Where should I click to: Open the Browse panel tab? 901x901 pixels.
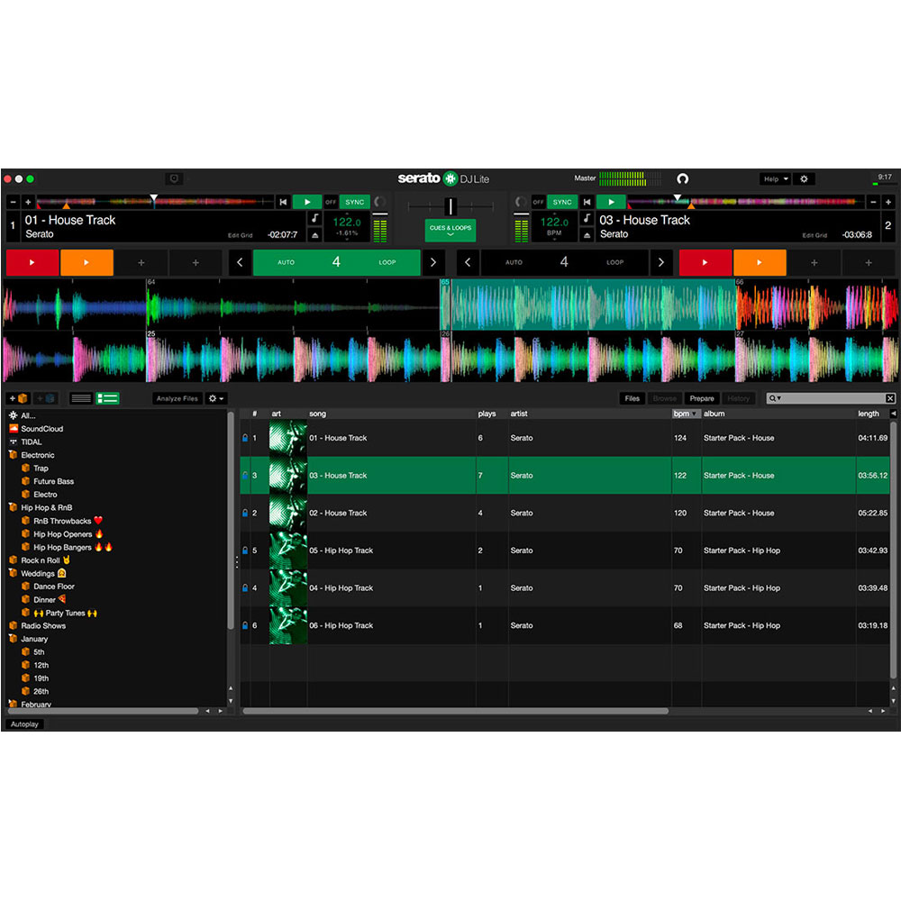tap(665, 398)
